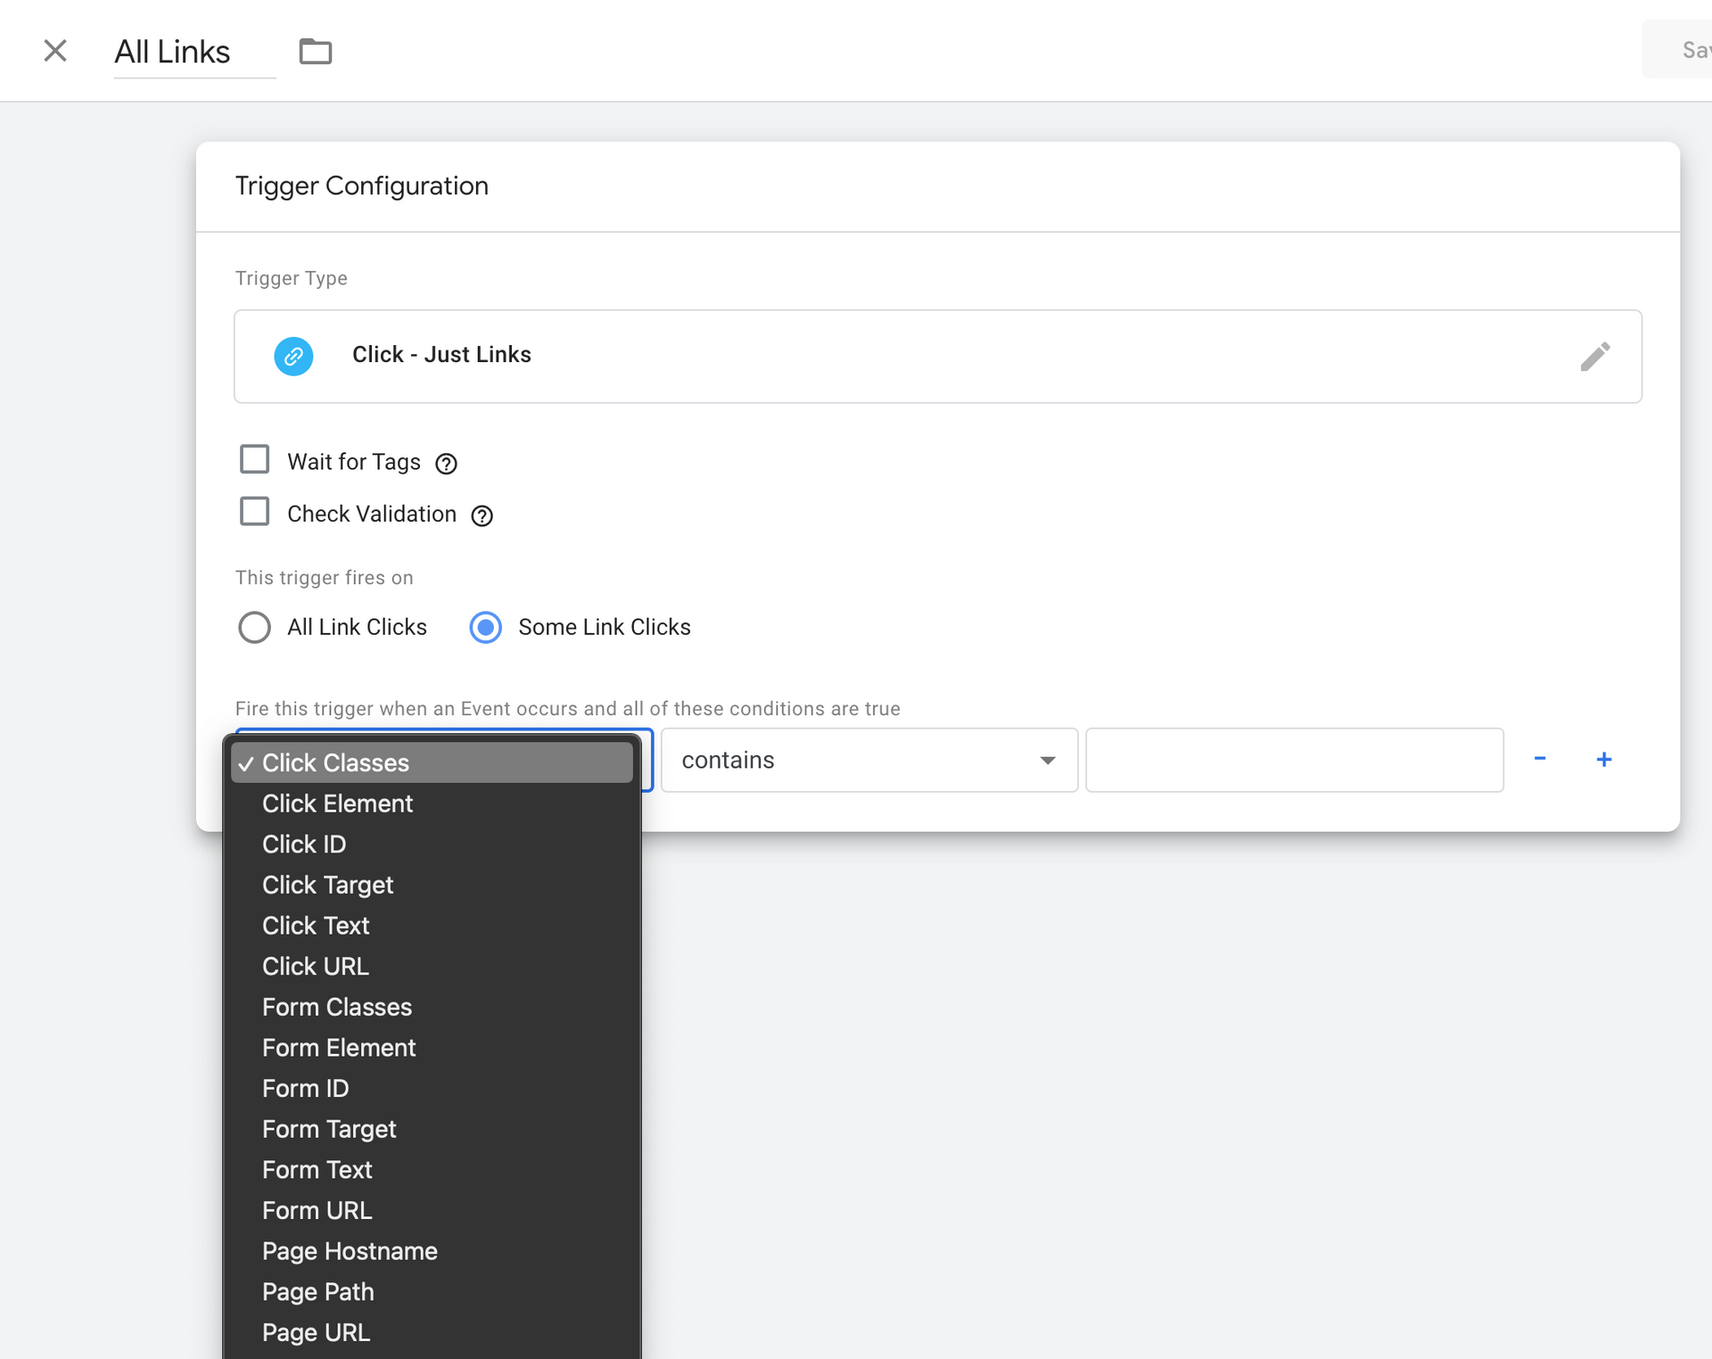The width and height of the screenshot is (1712, 1359).
Task: Select Click ID from dropdown options
Action: [303, 844]
